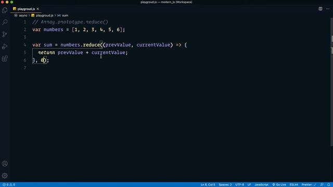The height and width of the screenshot is (187, 333).
Task: Click 'currentValue' on line 5
Action: pos(108,52)
